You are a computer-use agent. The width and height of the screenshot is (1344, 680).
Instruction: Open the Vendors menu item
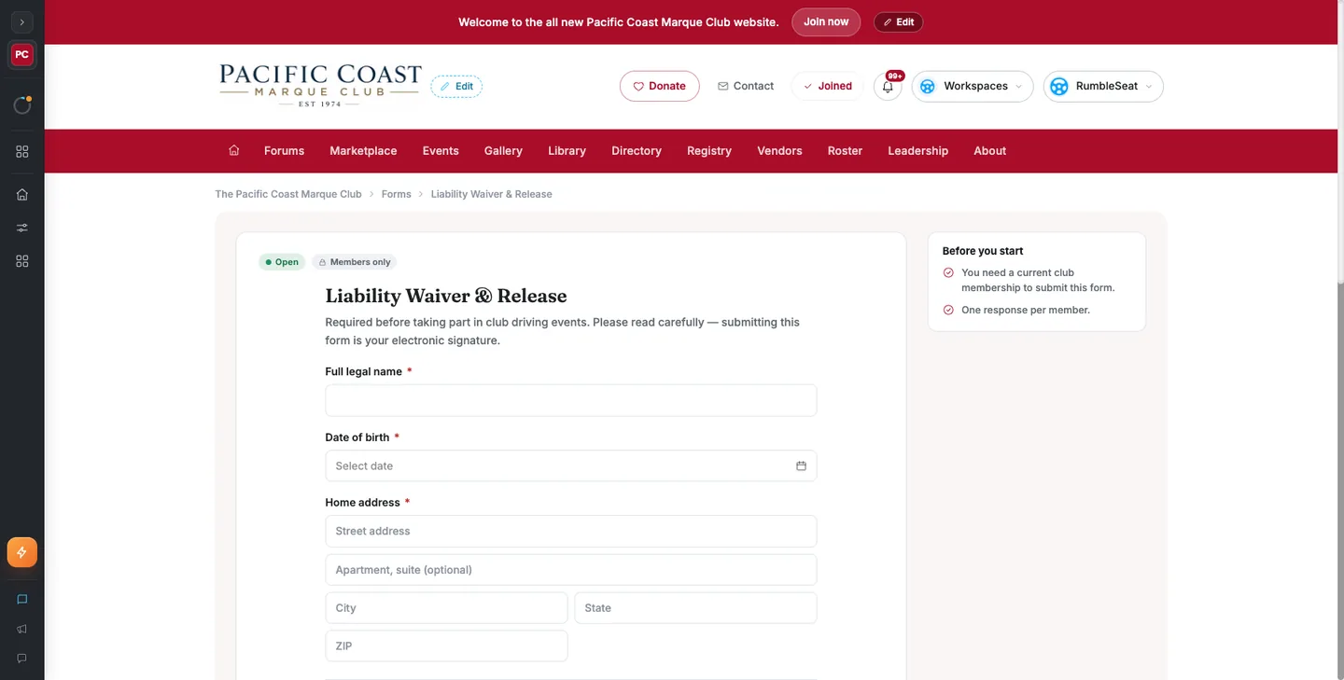(x=779, y=151)
